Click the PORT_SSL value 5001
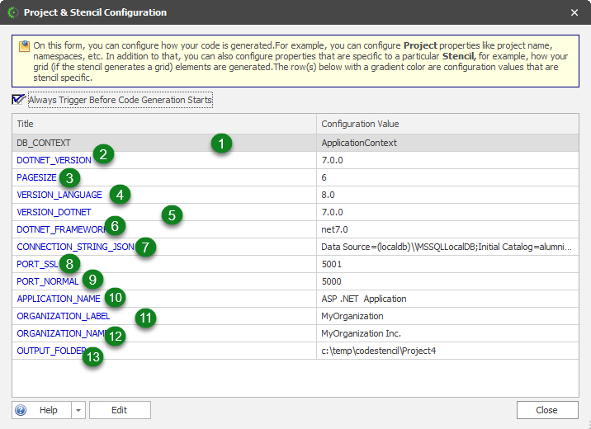This screenshot has width=591, height=429. [x=332, y=264]
